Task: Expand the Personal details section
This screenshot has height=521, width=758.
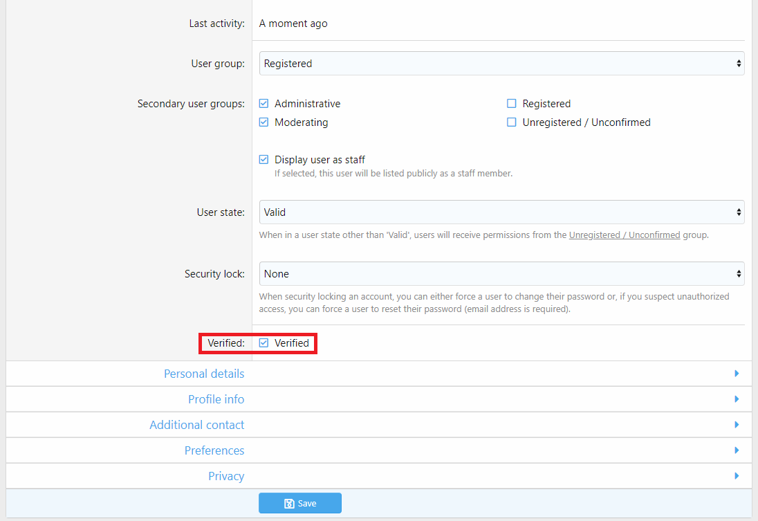Action: click(x=204, y=374)
